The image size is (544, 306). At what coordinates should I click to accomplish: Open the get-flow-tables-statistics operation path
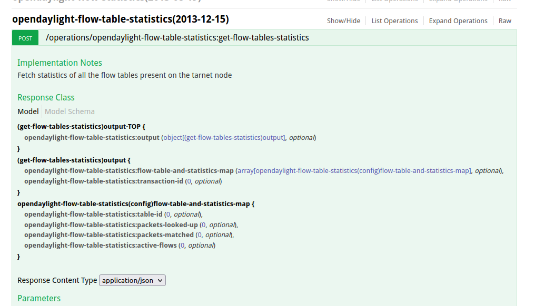point(177,38)
